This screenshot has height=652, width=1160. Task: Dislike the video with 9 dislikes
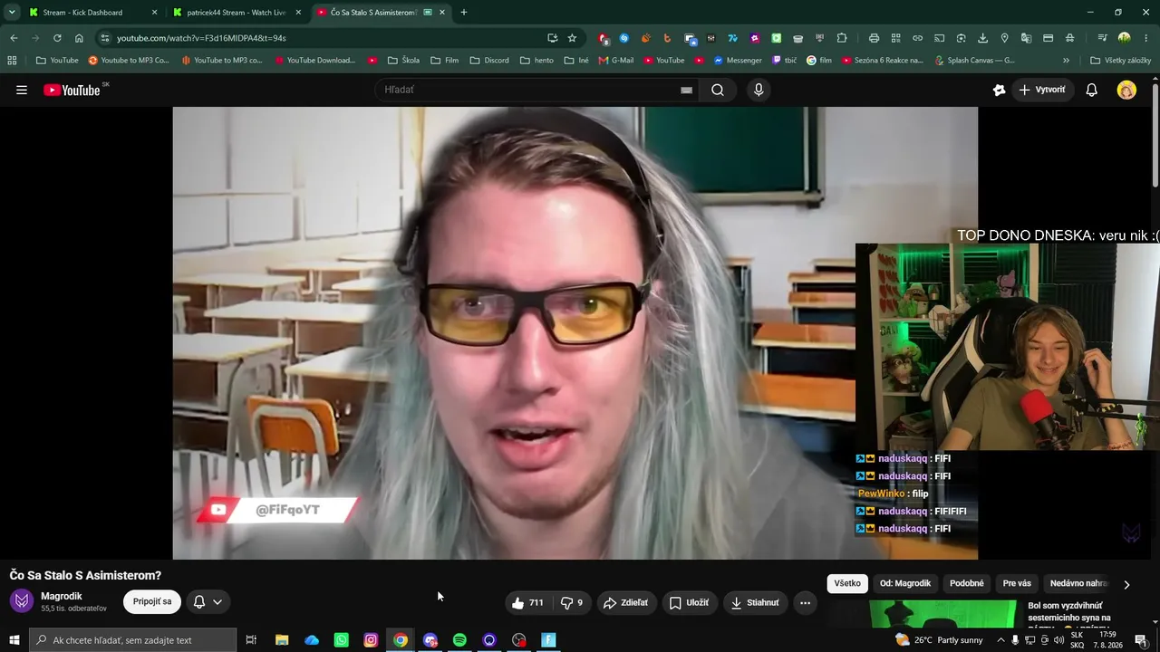point(572,602)
